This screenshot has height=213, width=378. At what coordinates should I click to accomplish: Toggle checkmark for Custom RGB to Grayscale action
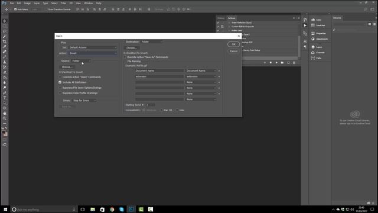coord(219,27)
